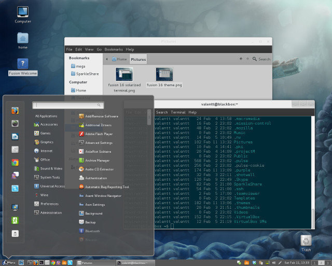
Task: Select SparkleShare bookmark in sidebar
Action: click(x=85, y=74)
